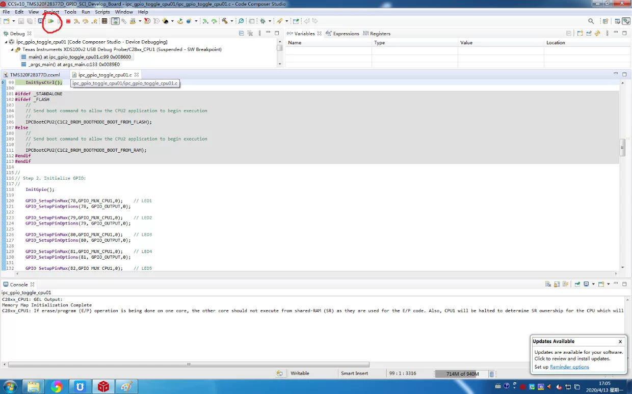
Task: Switch to the CCS Edit perspective icon
Action: (x=617, y=21)
